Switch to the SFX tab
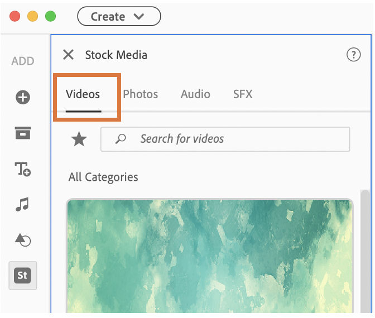The width and height of the screenshot is (375, 318). [x=243, y=94]
